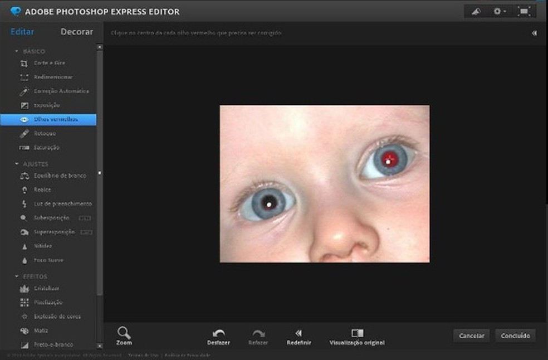Collapse the BÁSICO section
The image size is (548, 360).
(17, 51)
